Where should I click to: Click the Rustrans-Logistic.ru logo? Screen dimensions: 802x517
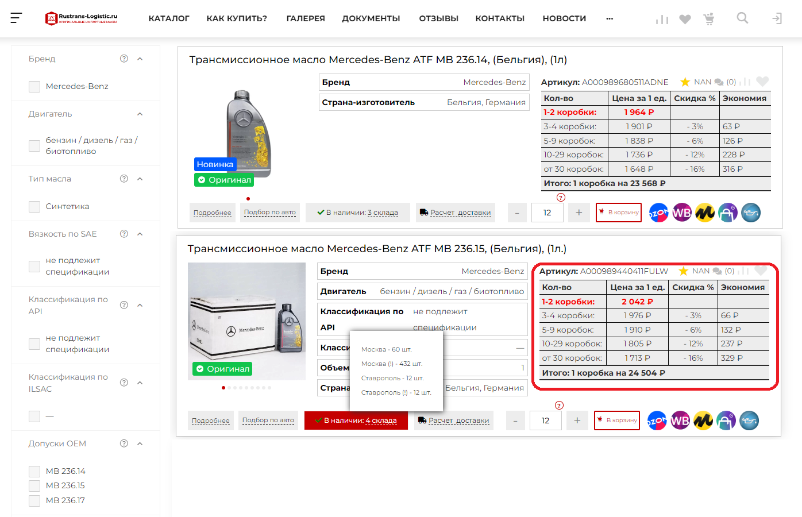click(82, 18)
